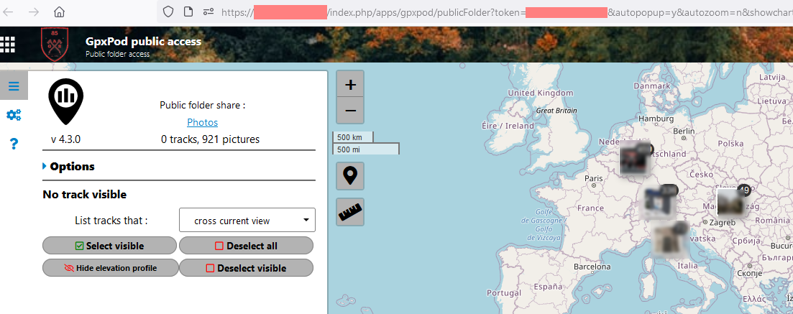Open site permissions icon in address bar
This screenshot has height=314, width=793.
208,11
